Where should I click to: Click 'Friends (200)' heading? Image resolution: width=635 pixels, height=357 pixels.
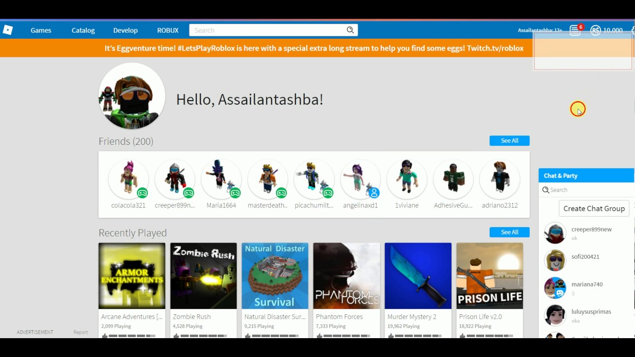(126, 141)
